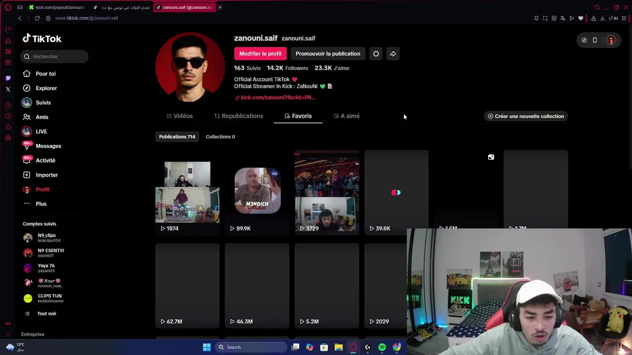The image size is (632, 355).
Task: Switch to the Republications tab
Action: point(239,116)
